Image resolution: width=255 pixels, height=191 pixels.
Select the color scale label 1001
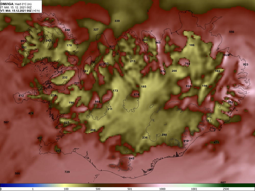pyautogui.click(x=194, y=189)
